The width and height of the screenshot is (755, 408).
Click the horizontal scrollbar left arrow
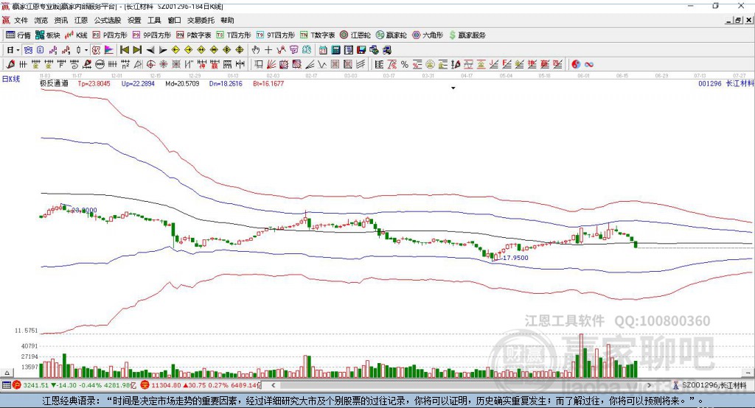pos(273,385)
